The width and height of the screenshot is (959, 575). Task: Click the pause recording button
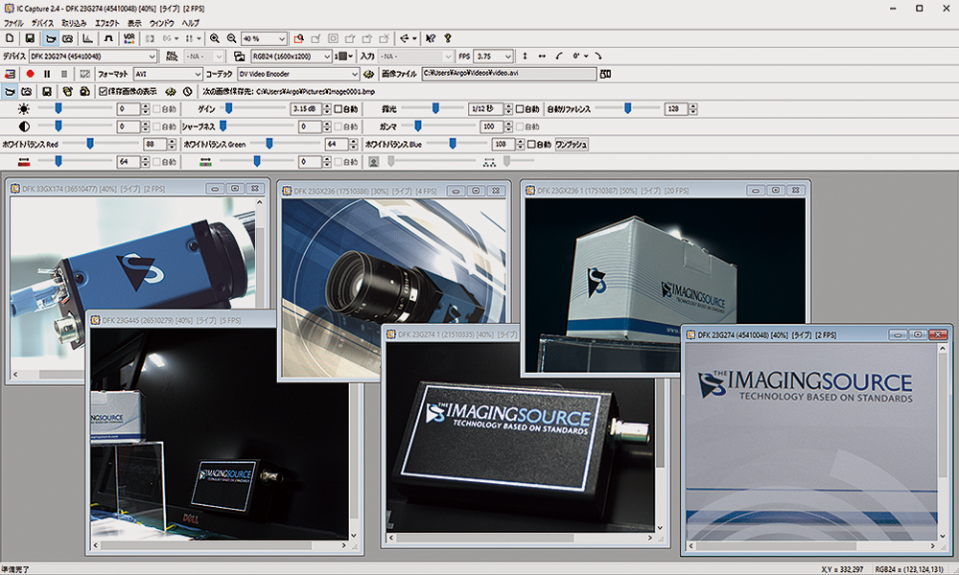(47, 74)
